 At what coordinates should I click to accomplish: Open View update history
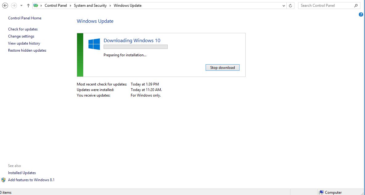pyautogui.click(x=24, y=43)
